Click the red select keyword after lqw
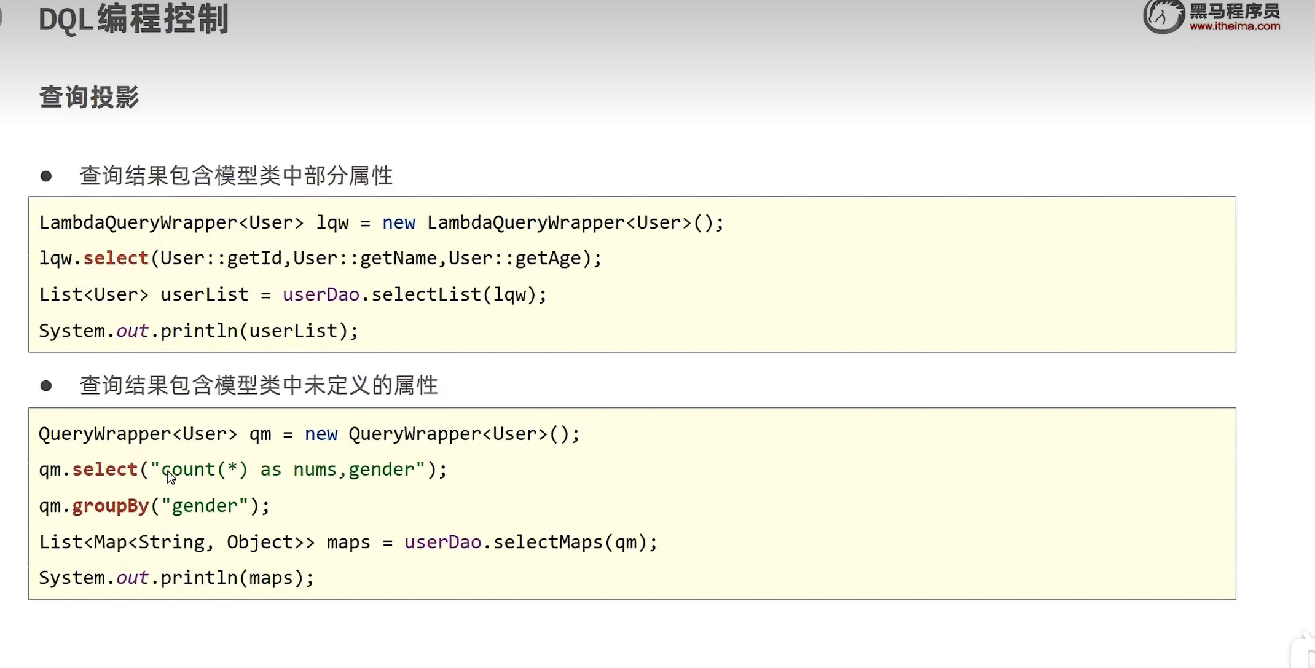The image size is (1315, 668). tap(116, 258)
